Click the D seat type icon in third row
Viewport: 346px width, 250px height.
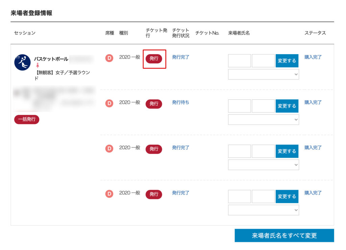coord(109,149)
